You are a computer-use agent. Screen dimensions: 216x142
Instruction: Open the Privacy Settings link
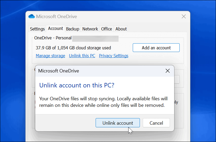point(114,56)
